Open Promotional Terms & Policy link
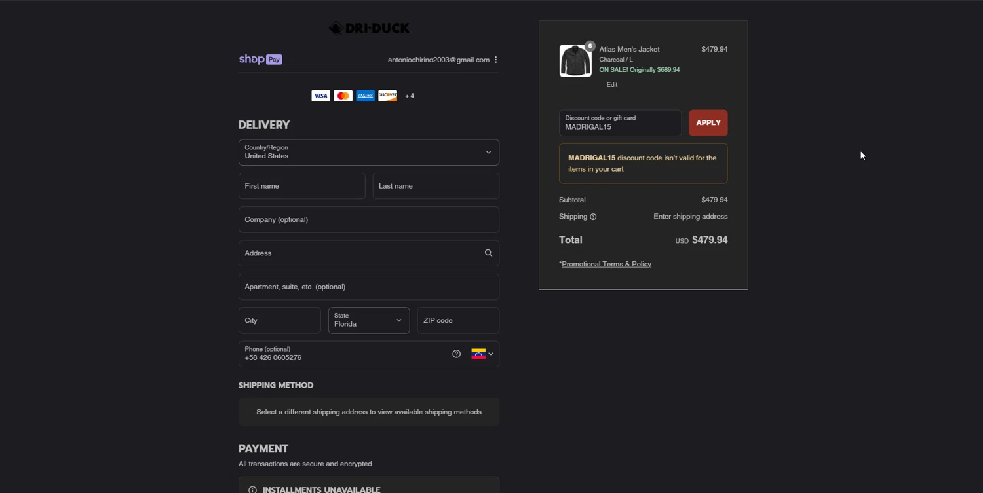Screen dimensions: 983x493 coord(606,264)
